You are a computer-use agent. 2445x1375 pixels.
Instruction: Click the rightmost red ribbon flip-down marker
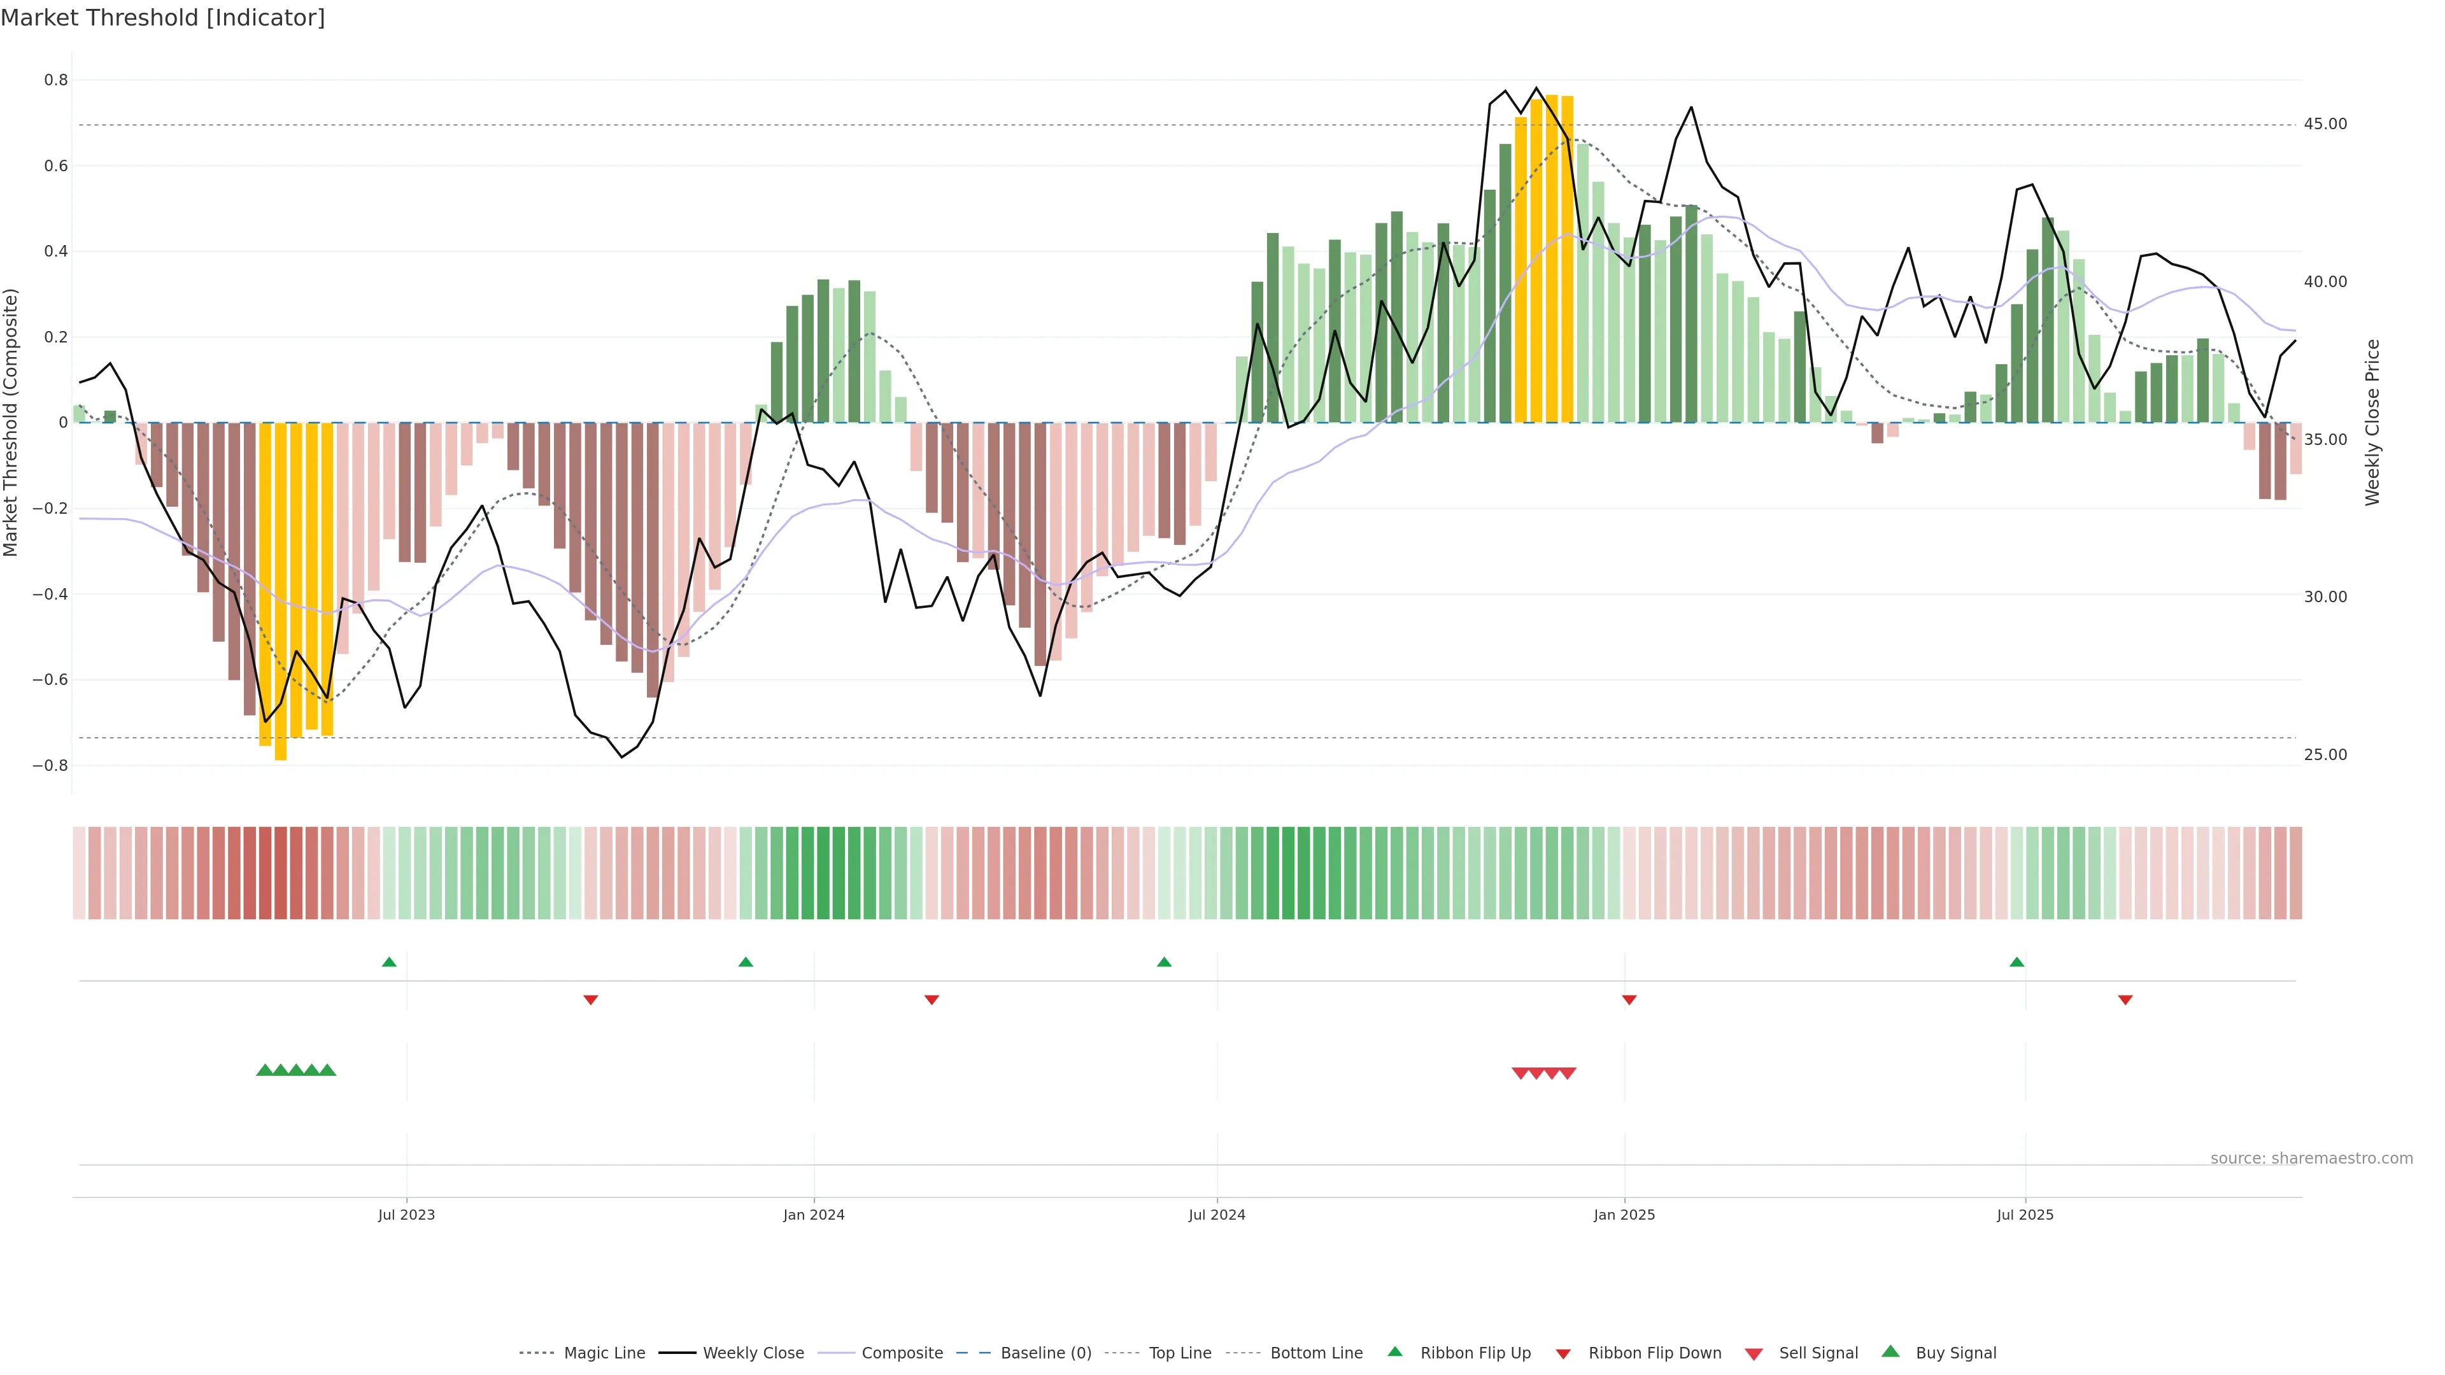click(2125, 999)
